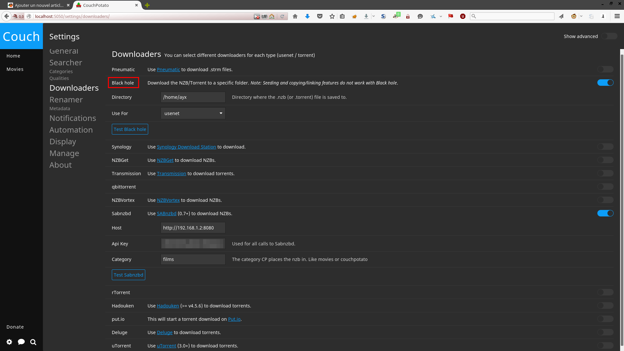
Task: Open the browser Home button
Action: pyautogui.click(x=295, y=16)
